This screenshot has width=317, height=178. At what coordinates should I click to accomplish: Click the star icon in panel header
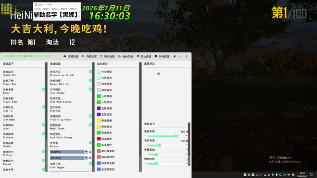175,56
